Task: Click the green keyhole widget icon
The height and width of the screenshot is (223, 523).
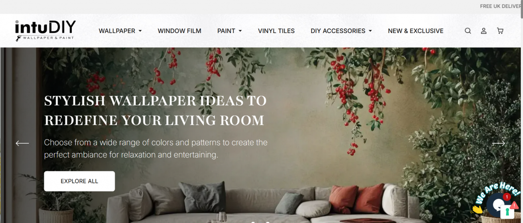Action: pyautogui.click(x=507, y=212)
